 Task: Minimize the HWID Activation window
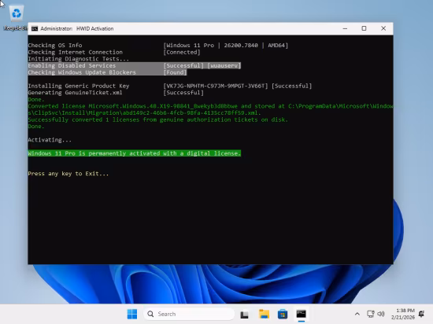tap(345, 28)
